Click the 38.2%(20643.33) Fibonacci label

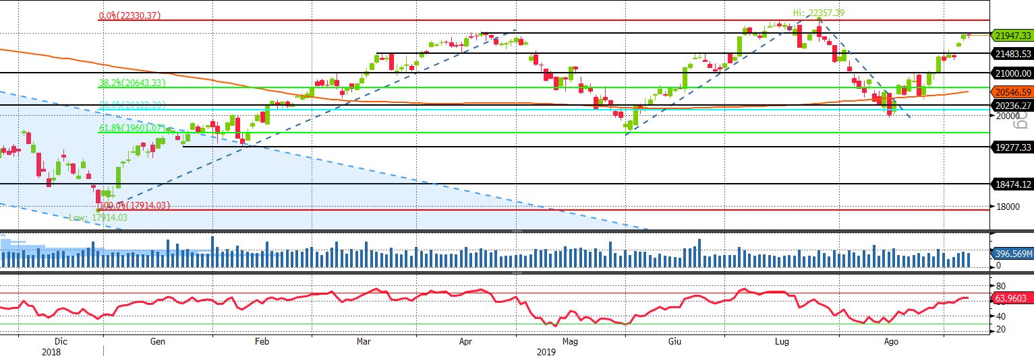tap(132, 83)
